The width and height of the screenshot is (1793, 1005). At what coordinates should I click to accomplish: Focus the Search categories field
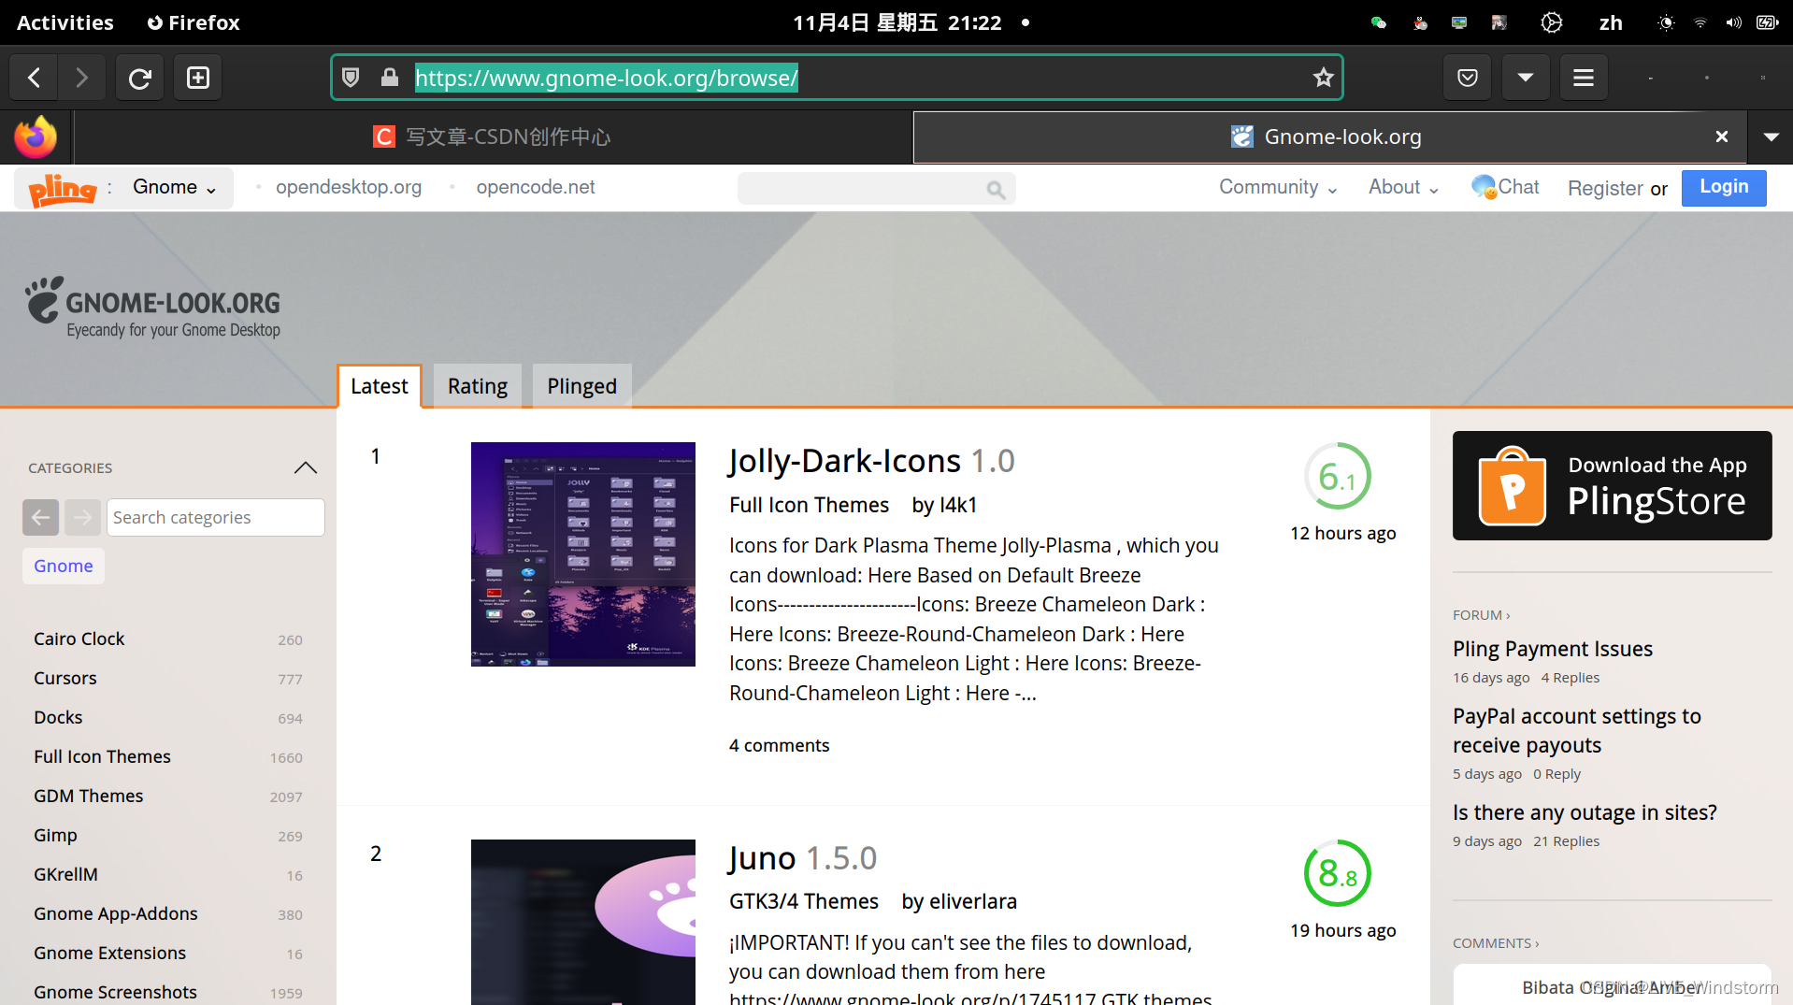point(216,517)
